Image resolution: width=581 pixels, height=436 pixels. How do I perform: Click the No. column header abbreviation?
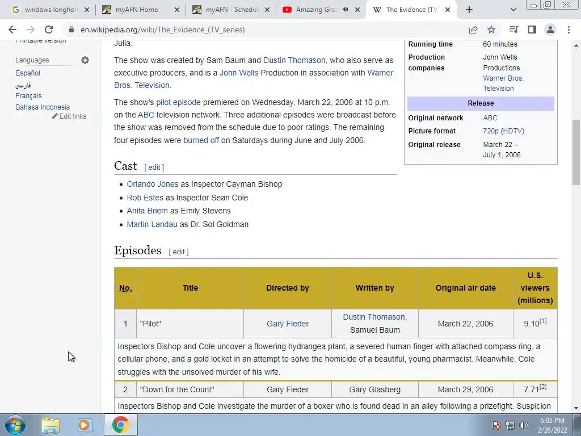125,288
